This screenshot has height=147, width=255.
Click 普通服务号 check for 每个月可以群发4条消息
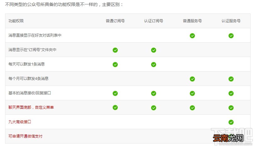tap(192, 79)
